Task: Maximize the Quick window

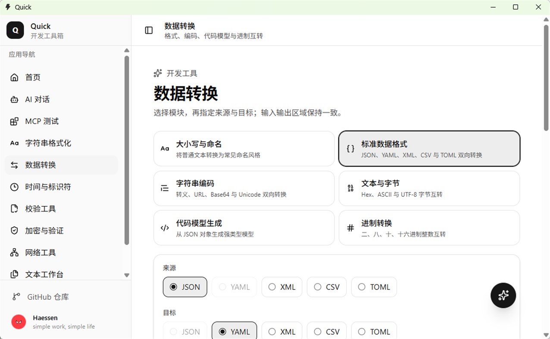Action: [516, 7]
